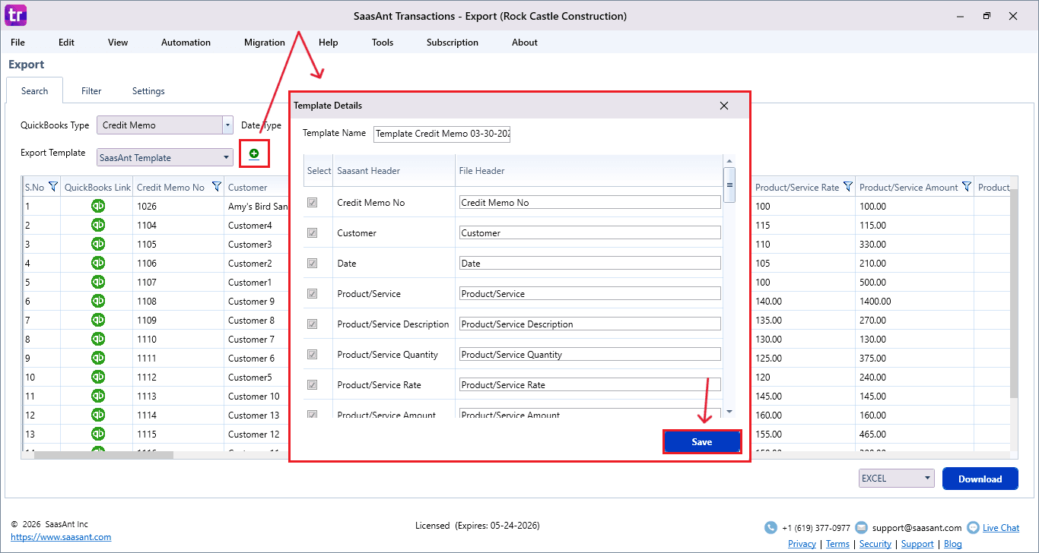
Task: Switch to the Settings tab
Action: (148, 91)
